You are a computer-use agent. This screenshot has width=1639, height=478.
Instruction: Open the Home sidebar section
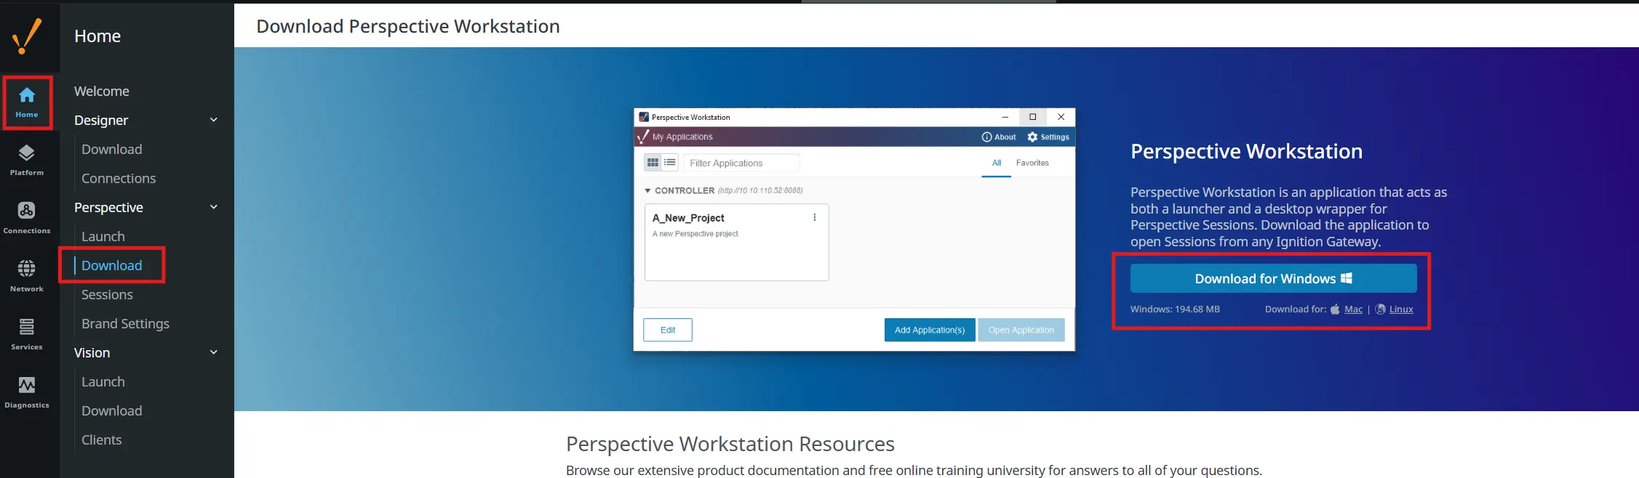pyautogui.click(x=27, y=102)
